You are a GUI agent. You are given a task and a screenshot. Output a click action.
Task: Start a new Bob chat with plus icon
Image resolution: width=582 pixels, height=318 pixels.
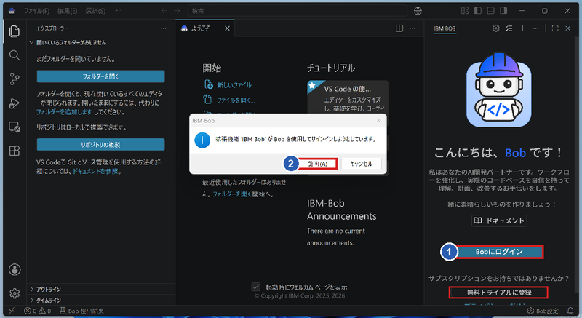coord(522,28)
